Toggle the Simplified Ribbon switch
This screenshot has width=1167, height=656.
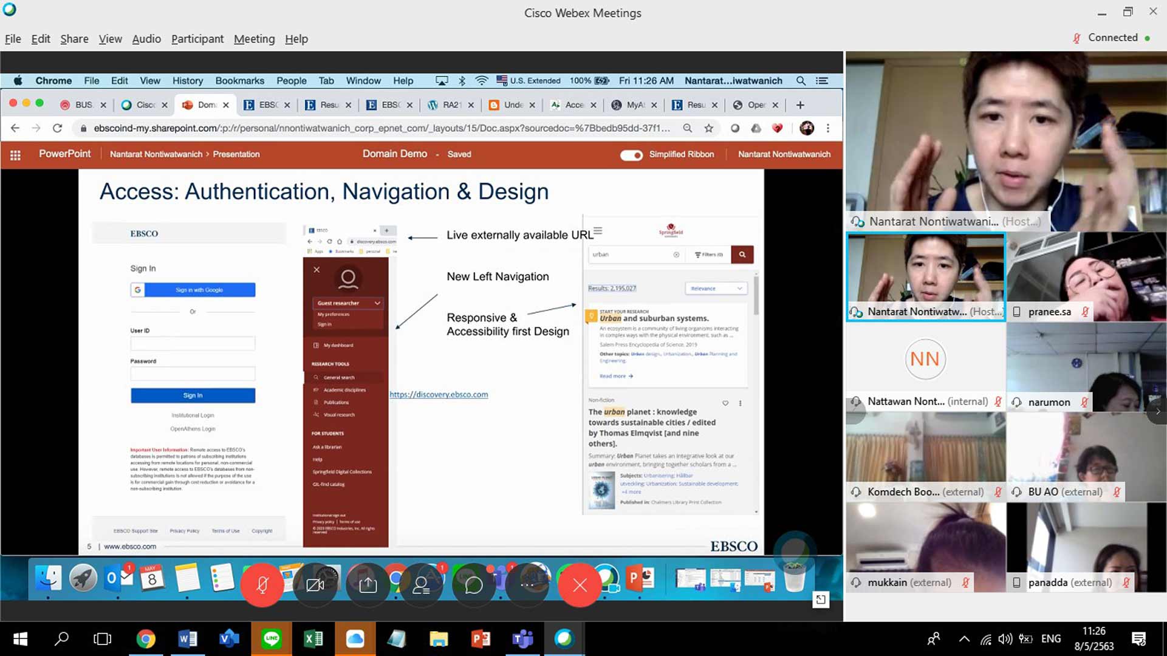(x=631, y=155)
